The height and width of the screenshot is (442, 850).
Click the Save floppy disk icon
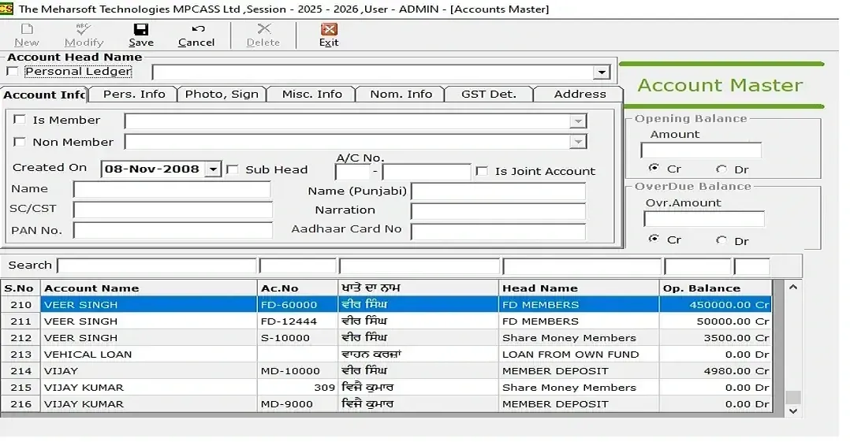click(x=141, y=29)
